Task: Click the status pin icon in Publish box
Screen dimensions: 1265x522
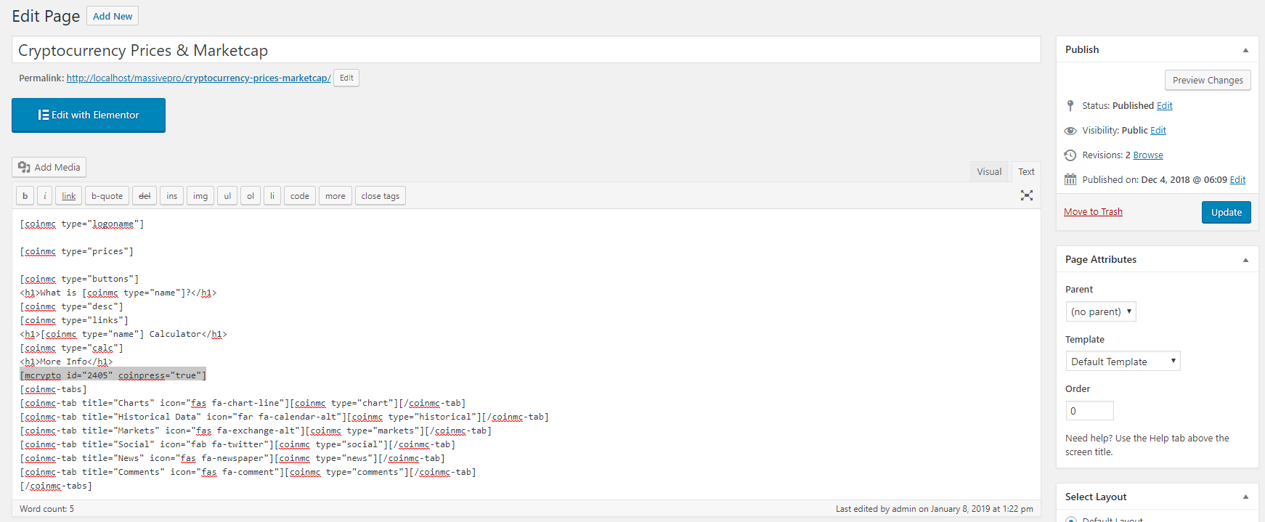Action: click(1070, 106)
